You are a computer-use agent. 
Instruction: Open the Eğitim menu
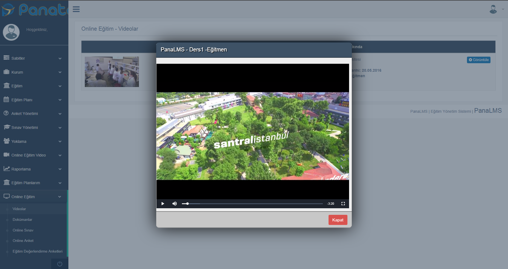click(17, 86)
